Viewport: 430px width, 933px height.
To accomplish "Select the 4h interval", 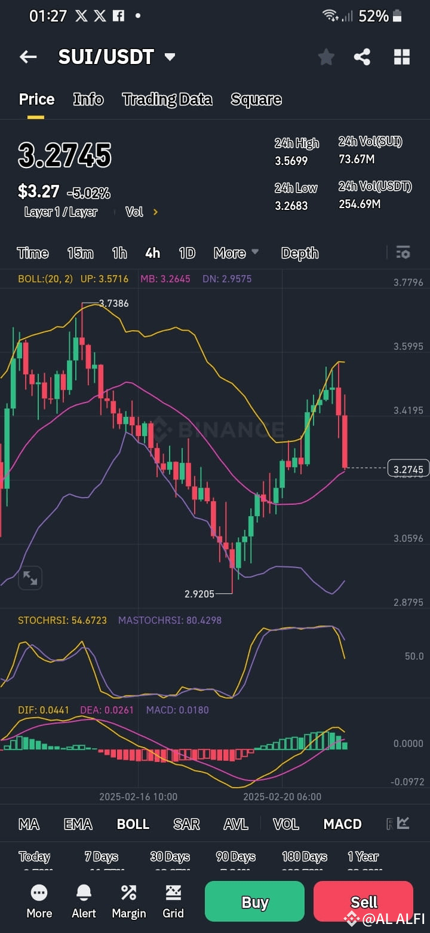I will point(153,253).
